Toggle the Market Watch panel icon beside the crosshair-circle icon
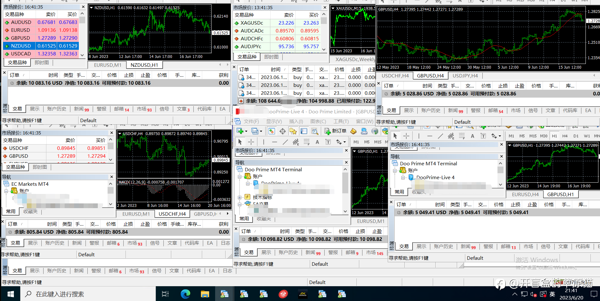The height and width of the screenshot is (301, 600). (272, 131)
